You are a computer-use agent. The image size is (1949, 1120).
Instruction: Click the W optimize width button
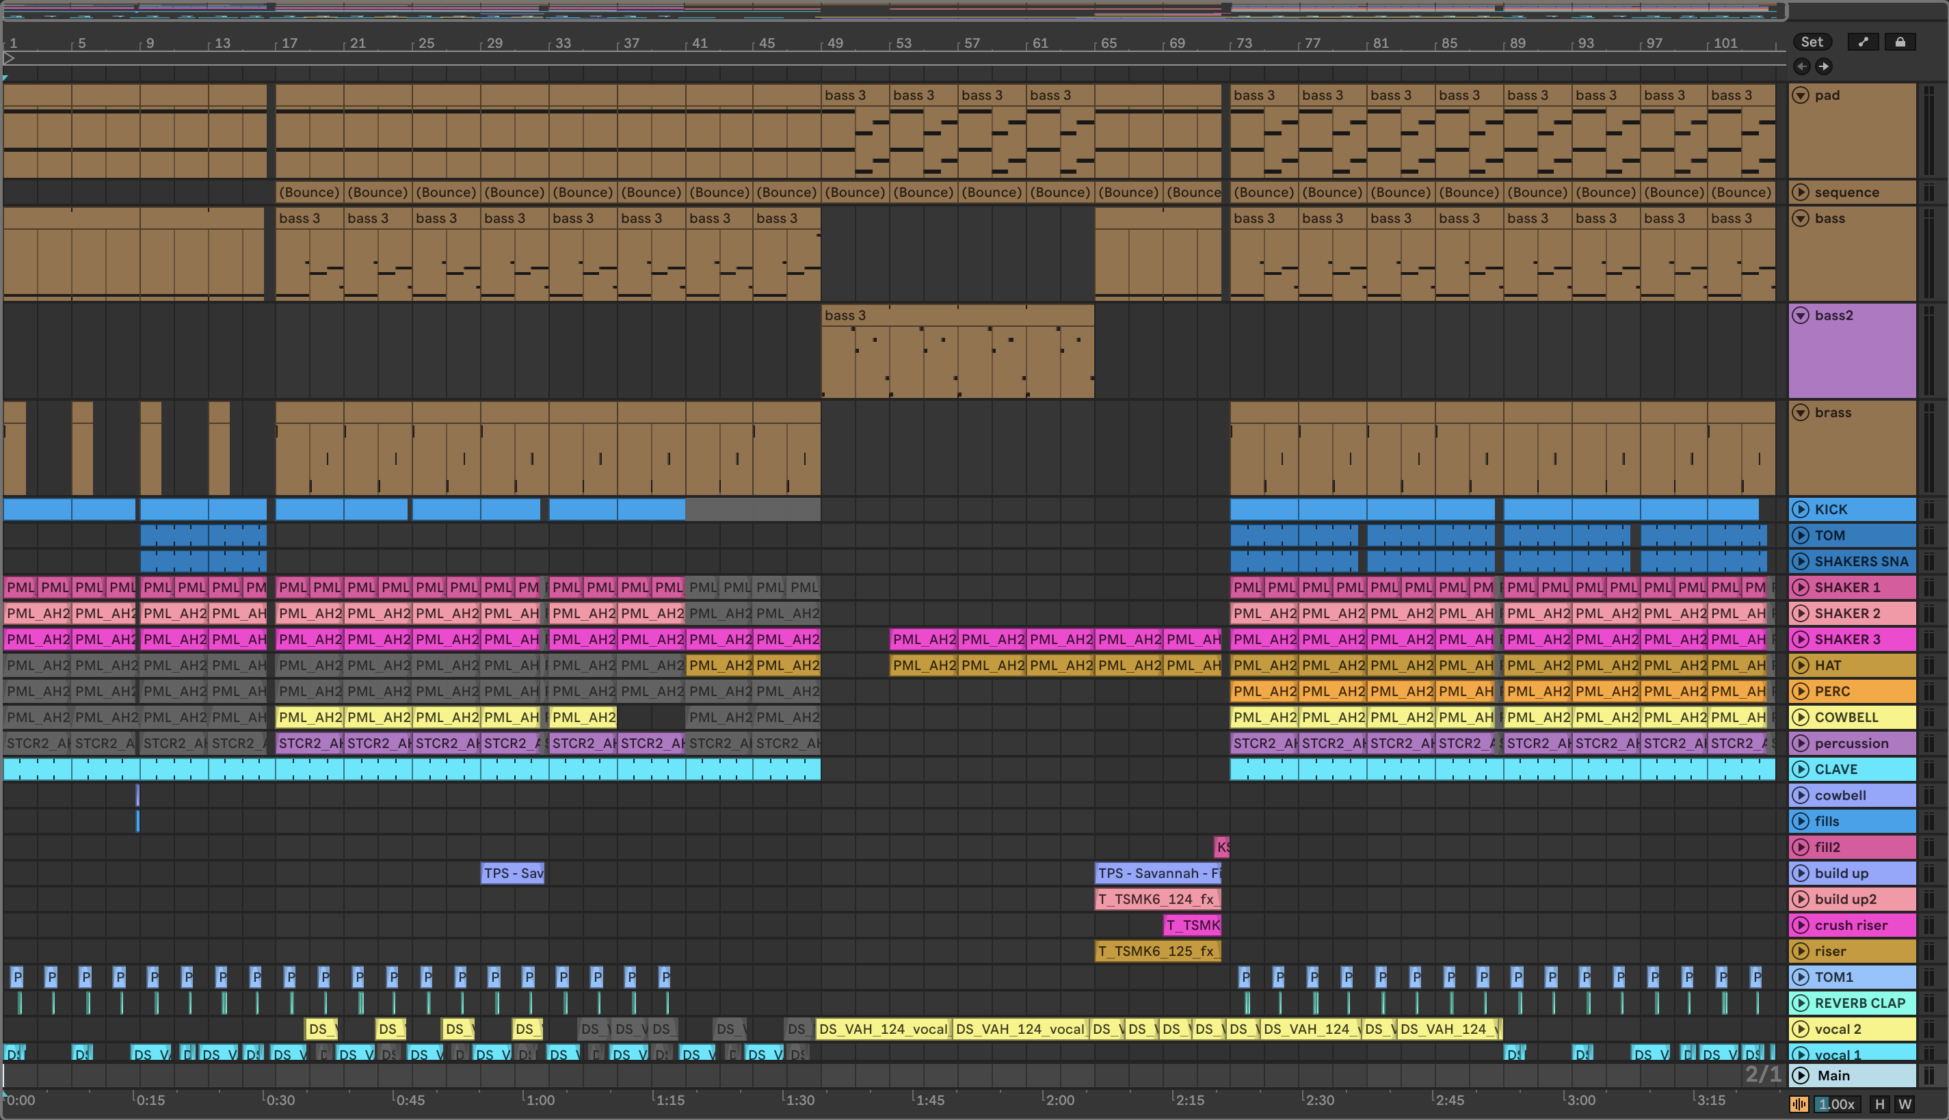[1905, 1104]
